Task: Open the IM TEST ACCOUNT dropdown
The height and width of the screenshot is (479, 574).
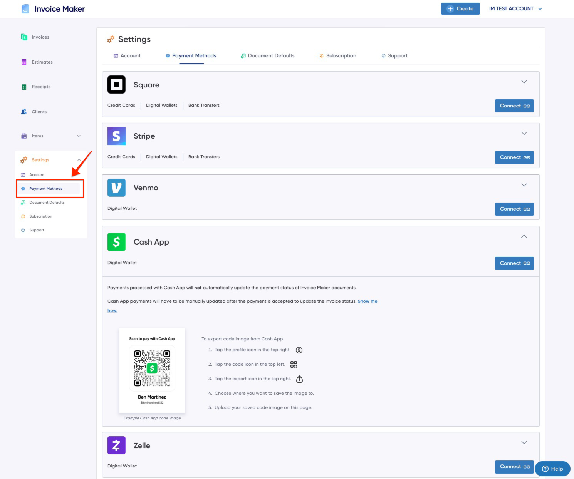Action: point(515,8)
